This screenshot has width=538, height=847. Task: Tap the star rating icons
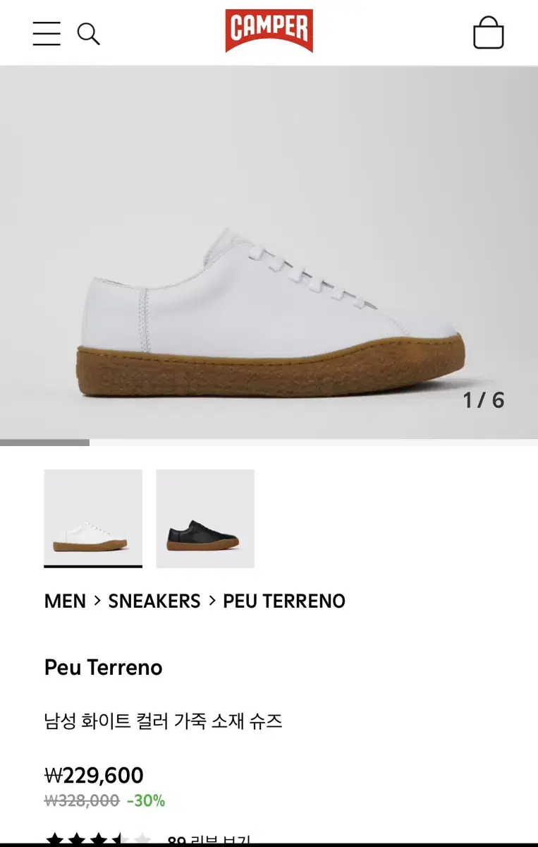tap(97, 839)
